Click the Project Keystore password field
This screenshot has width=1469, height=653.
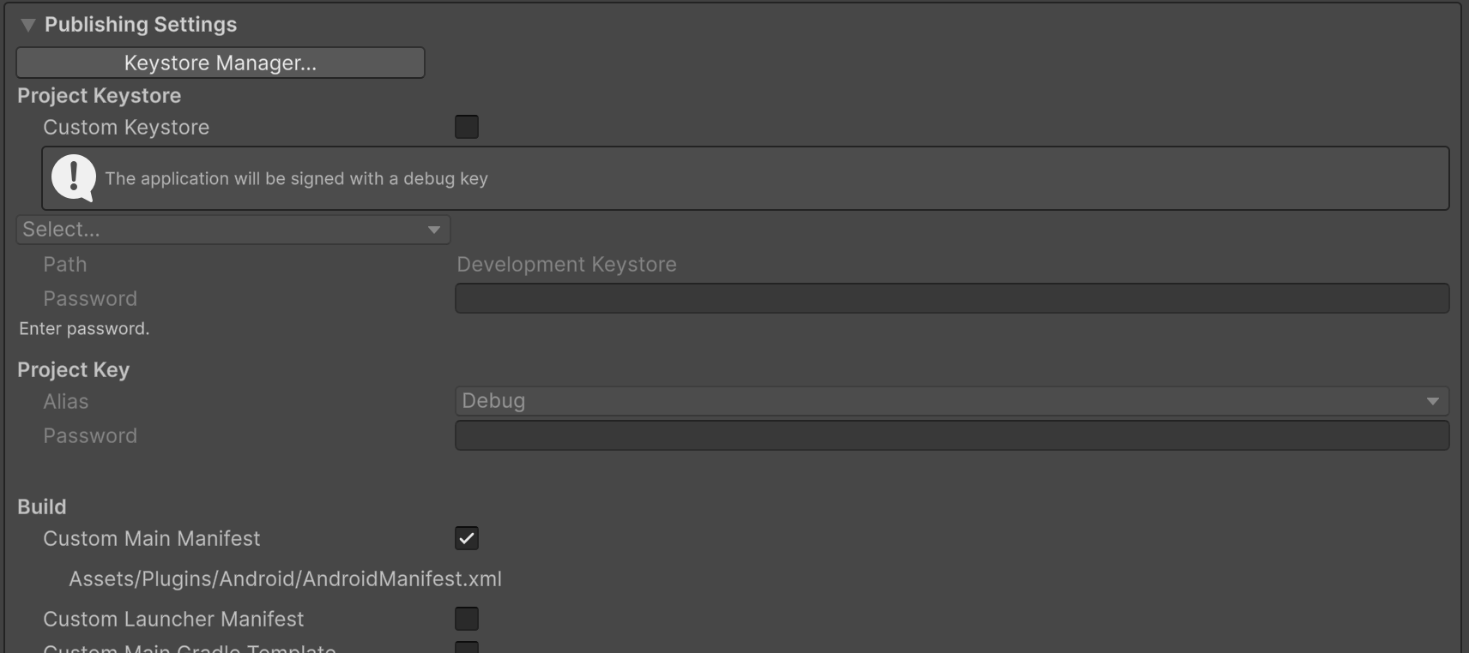(951, 298)
